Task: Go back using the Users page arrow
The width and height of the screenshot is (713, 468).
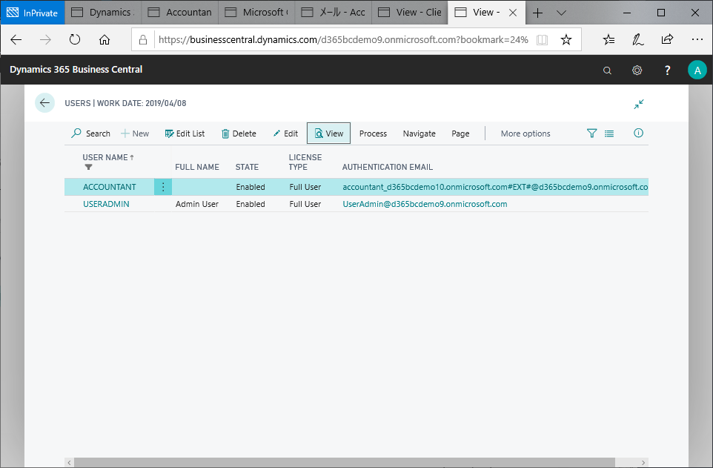Action: coord(44,103)
